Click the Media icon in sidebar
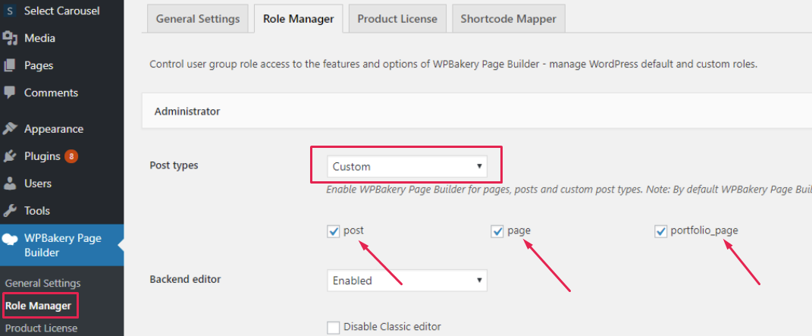This screenshot has height=336, width=812. (x=10, y=38)
